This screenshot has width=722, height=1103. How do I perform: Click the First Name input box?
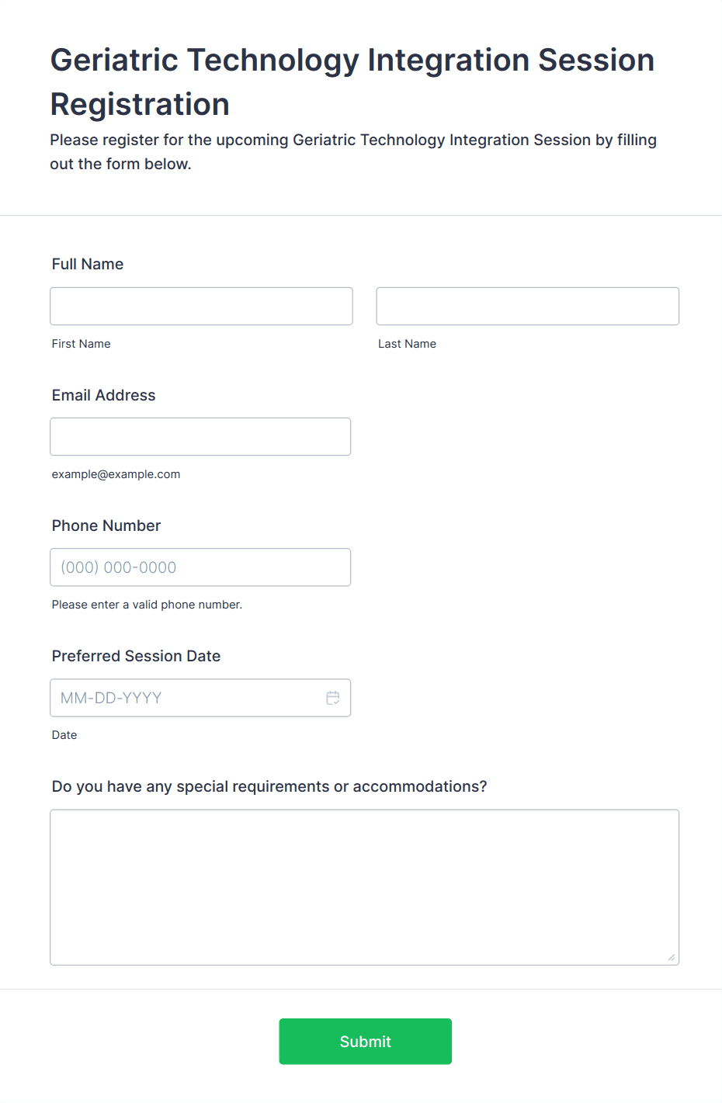[x=201, y=307]
